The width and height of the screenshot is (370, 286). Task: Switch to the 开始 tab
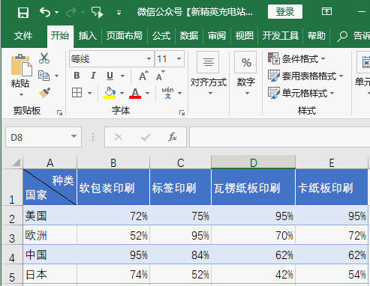[60, 36]
